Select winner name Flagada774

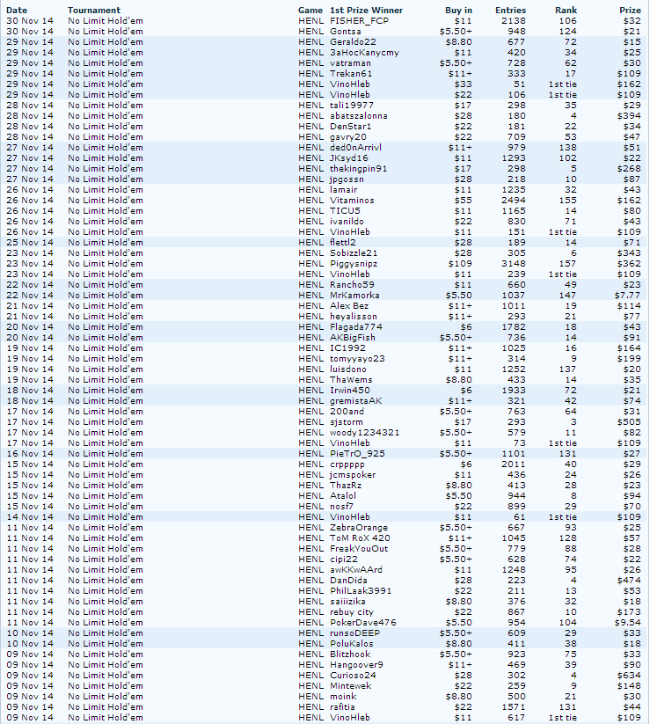click(x=356, y=327)
